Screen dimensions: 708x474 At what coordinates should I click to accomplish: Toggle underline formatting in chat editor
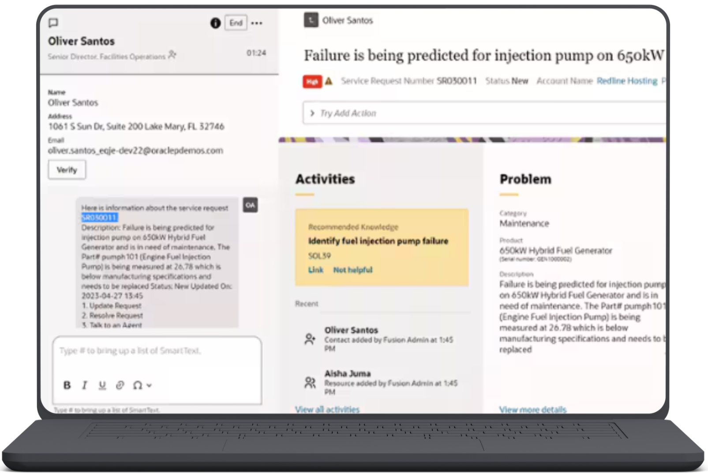point(102,385)
